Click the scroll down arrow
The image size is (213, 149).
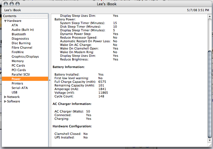[x=210, y=140]
